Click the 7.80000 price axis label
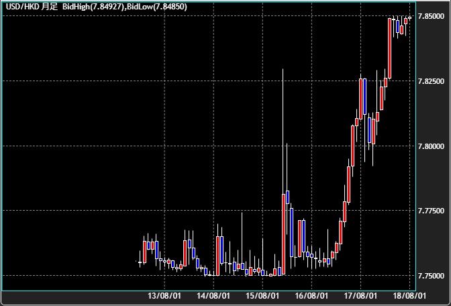Screen dimensions: 451x306 431,146
